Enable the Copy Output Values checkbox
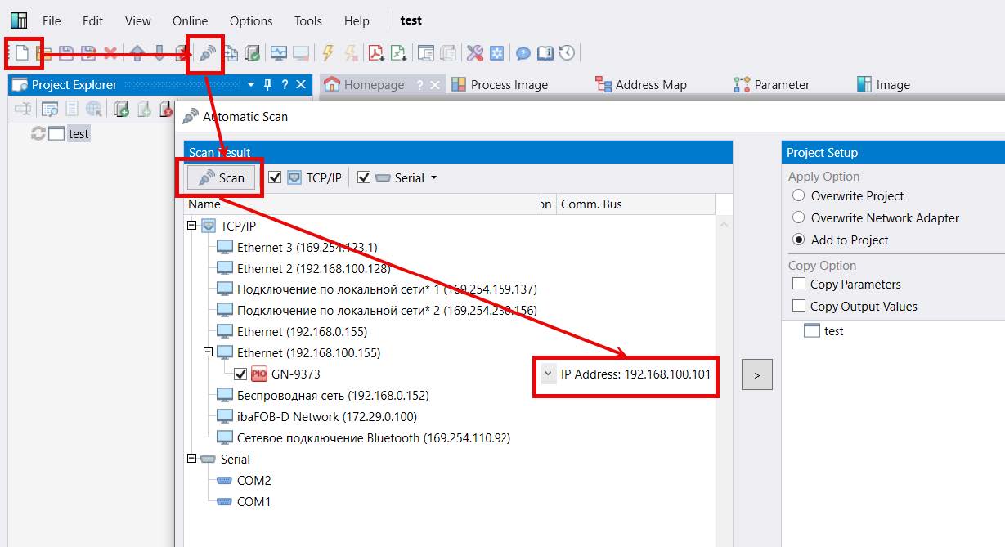The image size is (1005, 547). click(x=799, y=306)
